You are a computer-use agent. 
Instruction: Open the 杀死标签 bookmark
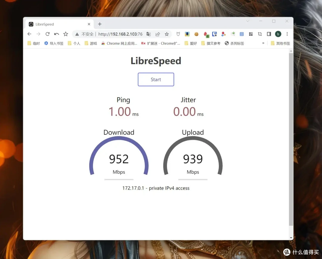[234, 43]
